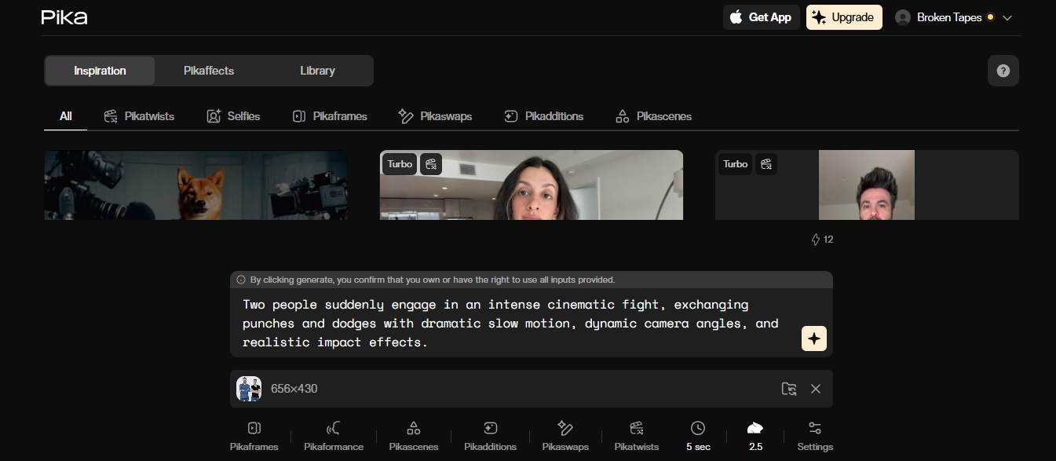Open the Broken Tapes account dropdown
1056x461 pixels.
pos(954,17)
